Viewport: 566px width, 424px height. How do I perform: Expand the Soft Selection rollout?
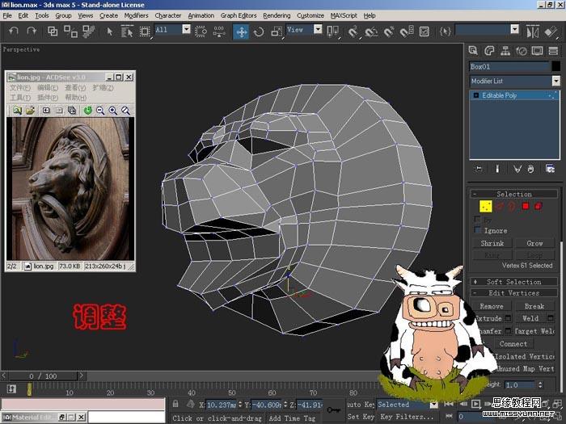tap(514, 282)
